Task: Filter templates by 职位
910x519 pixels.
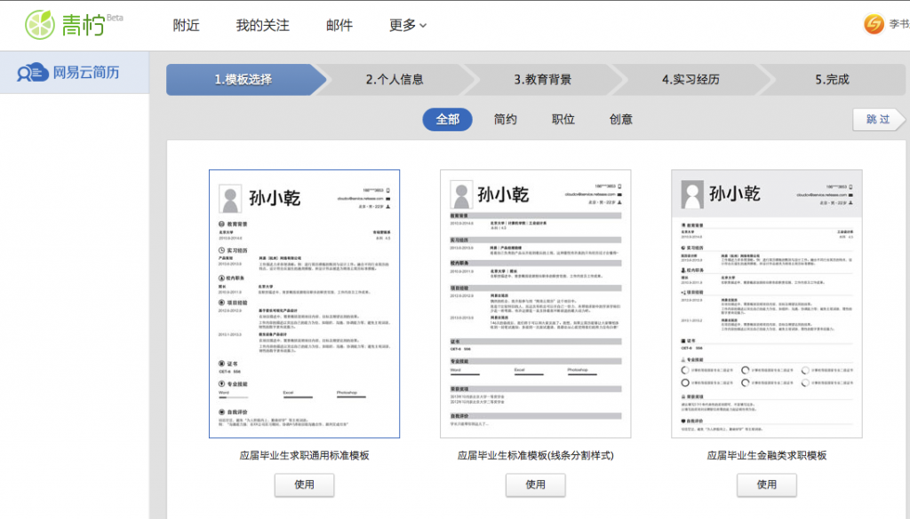Action: (563, 119)
